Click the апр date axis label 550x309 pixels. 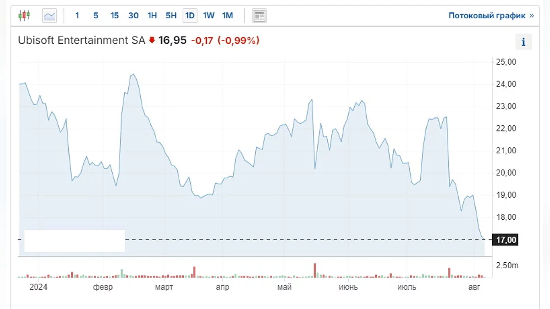click(222, 287)
